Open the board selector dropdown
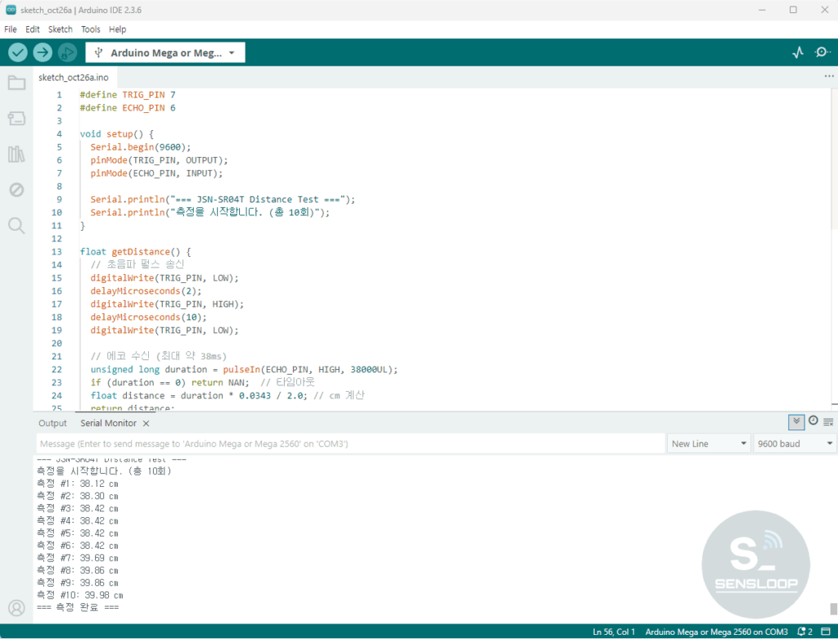Viewport: 838px width, 639px height. click(165, 52)
